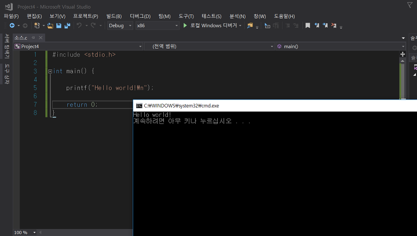Click the Undo arrow icon
The height and width of the screenshot is (236, 417).
(x=79, y=25)
